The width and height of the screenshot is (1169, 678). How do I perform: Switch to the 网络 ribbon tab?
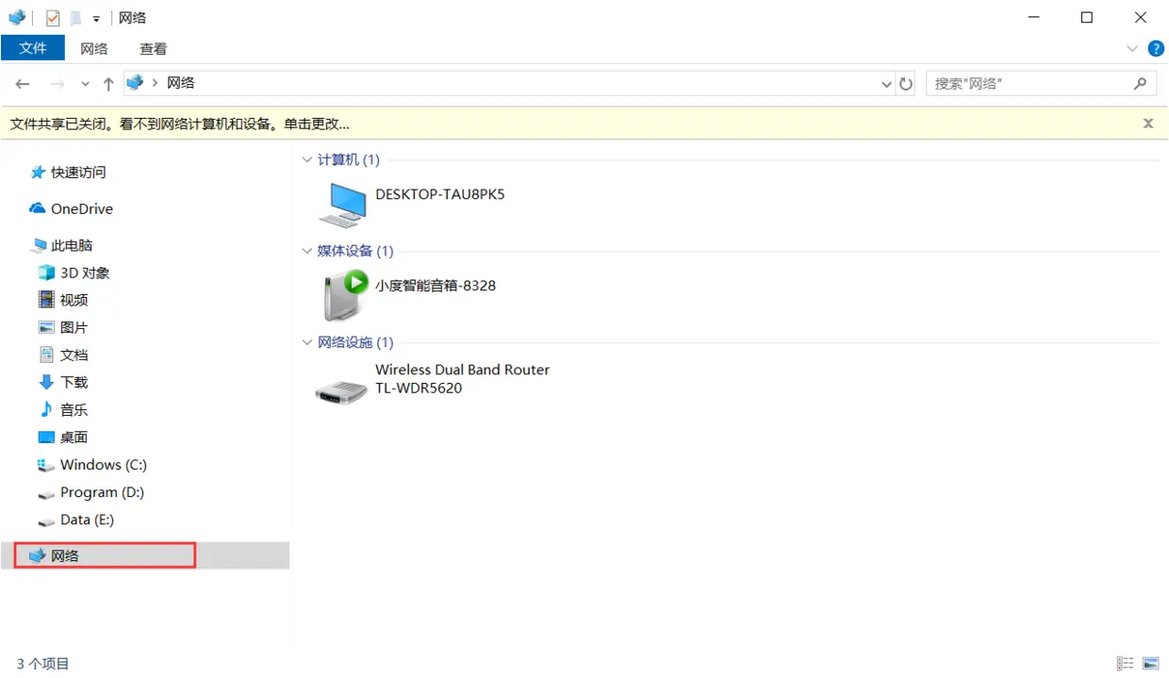pyautogui.click(x=94, y=49)
